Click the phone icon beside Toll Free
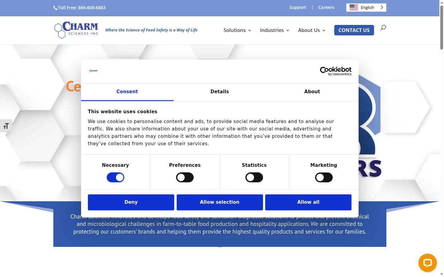 coord(55,8)
